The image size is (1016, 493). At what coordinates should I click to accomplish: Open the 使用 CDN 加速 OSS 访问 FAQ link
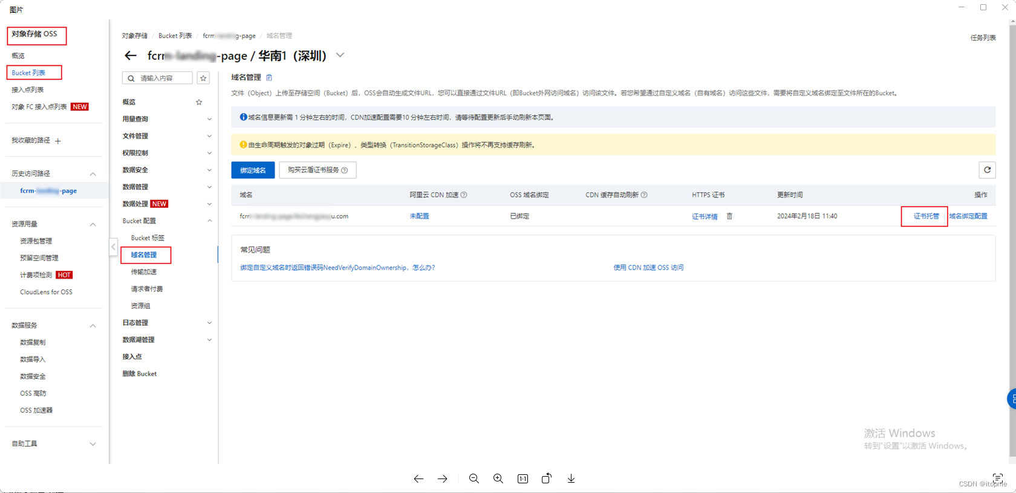tap(648, 267)
